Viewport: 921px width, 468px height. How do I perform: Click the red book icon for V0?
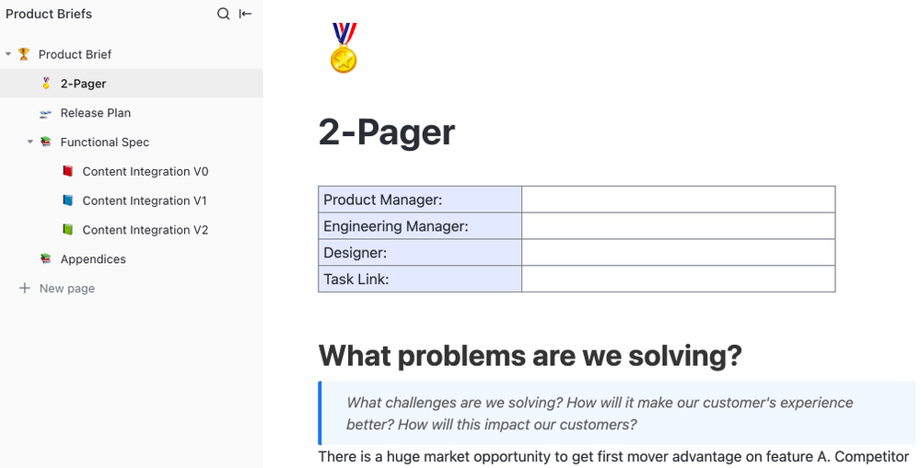67,171
